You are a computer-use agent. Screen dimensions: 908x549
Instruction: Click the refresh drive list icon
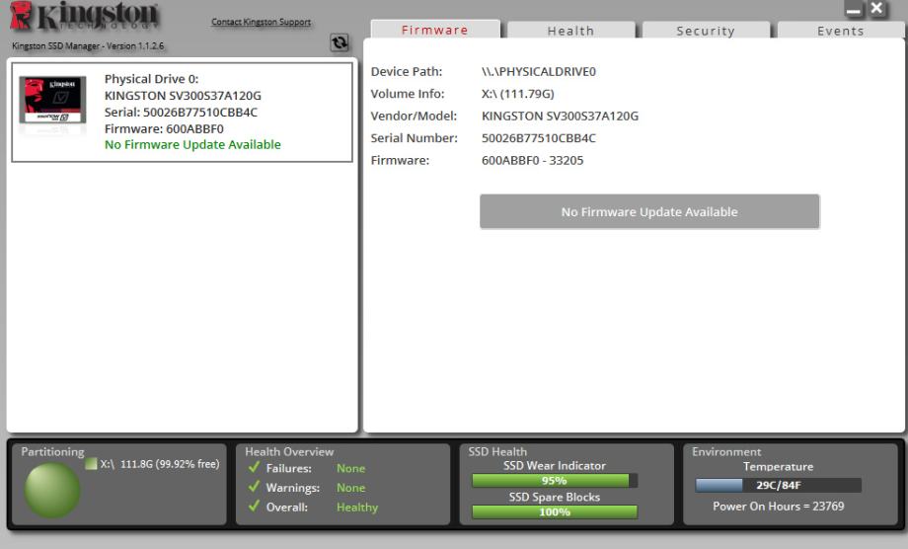(340, 44)
